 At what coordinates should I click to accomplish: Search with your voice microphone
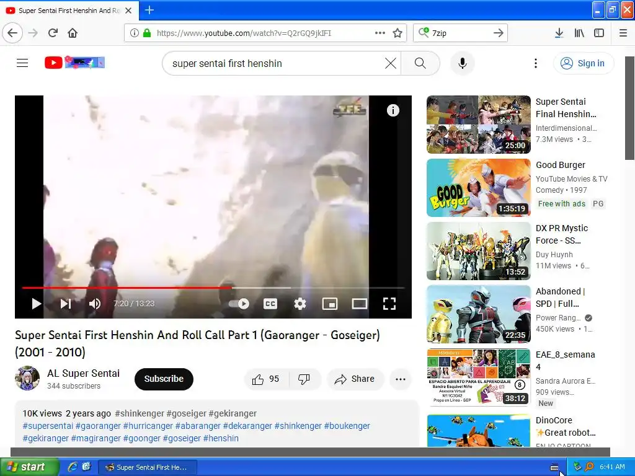[x=463, y=63]
